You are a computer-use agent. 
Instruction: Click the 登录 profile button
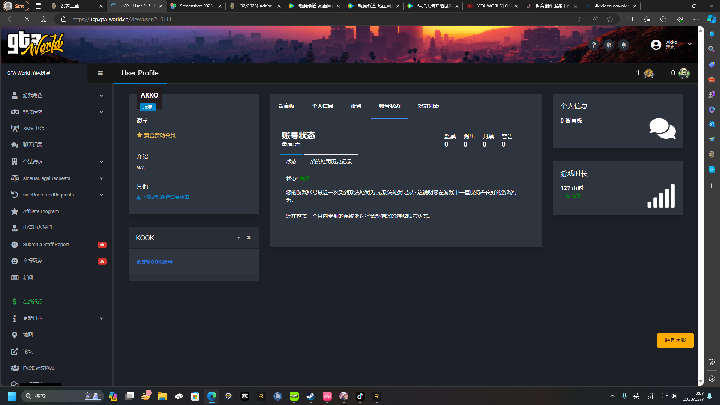(16, 6)
